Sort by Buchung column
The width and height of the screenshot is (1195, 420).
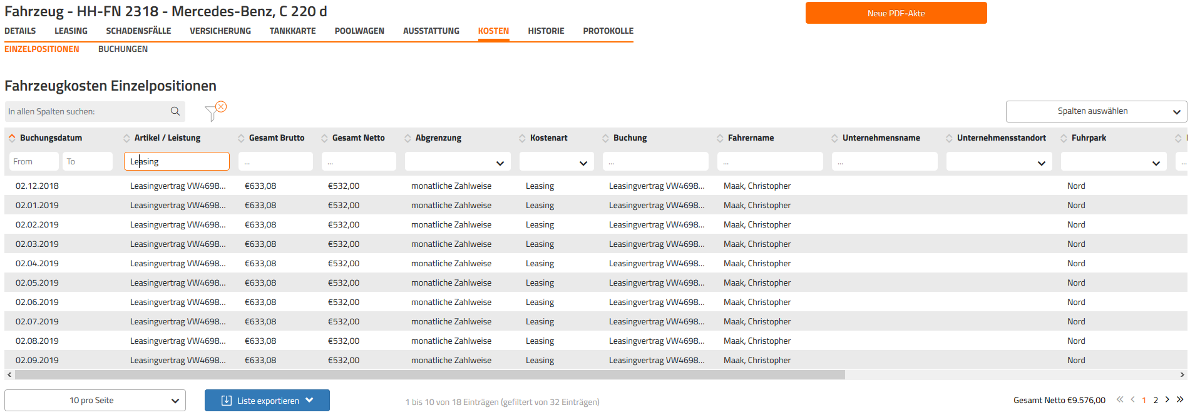click(x=605, y=138)
